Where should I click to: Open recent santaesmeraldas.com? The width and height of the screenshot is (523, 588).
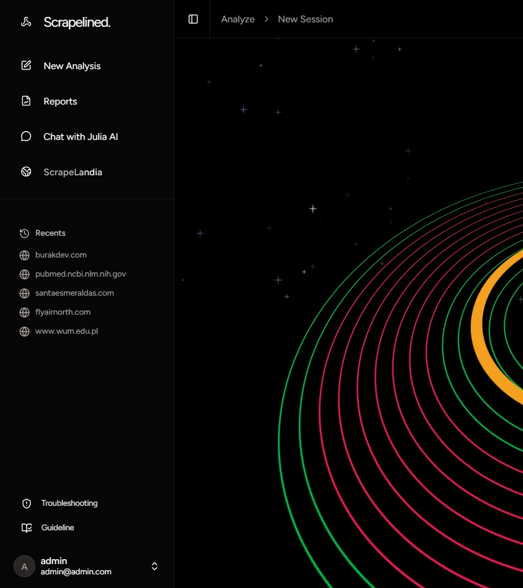pos(75,293)
